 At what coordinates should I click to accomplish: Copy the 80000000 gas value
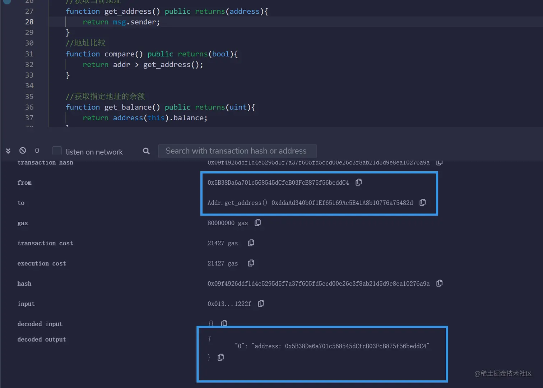(x=257, y=223)
